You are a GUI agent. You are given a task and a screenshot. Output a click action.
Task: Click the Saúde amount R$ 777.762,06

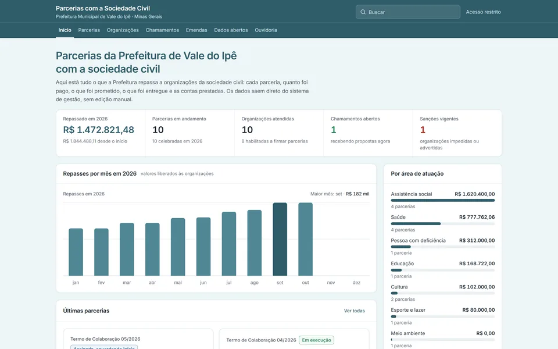click(x=477, y=217)
